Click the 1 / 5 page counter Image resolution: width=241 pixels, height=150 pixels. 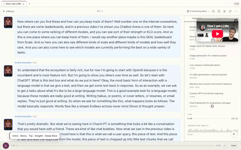(x=236, y=4)
